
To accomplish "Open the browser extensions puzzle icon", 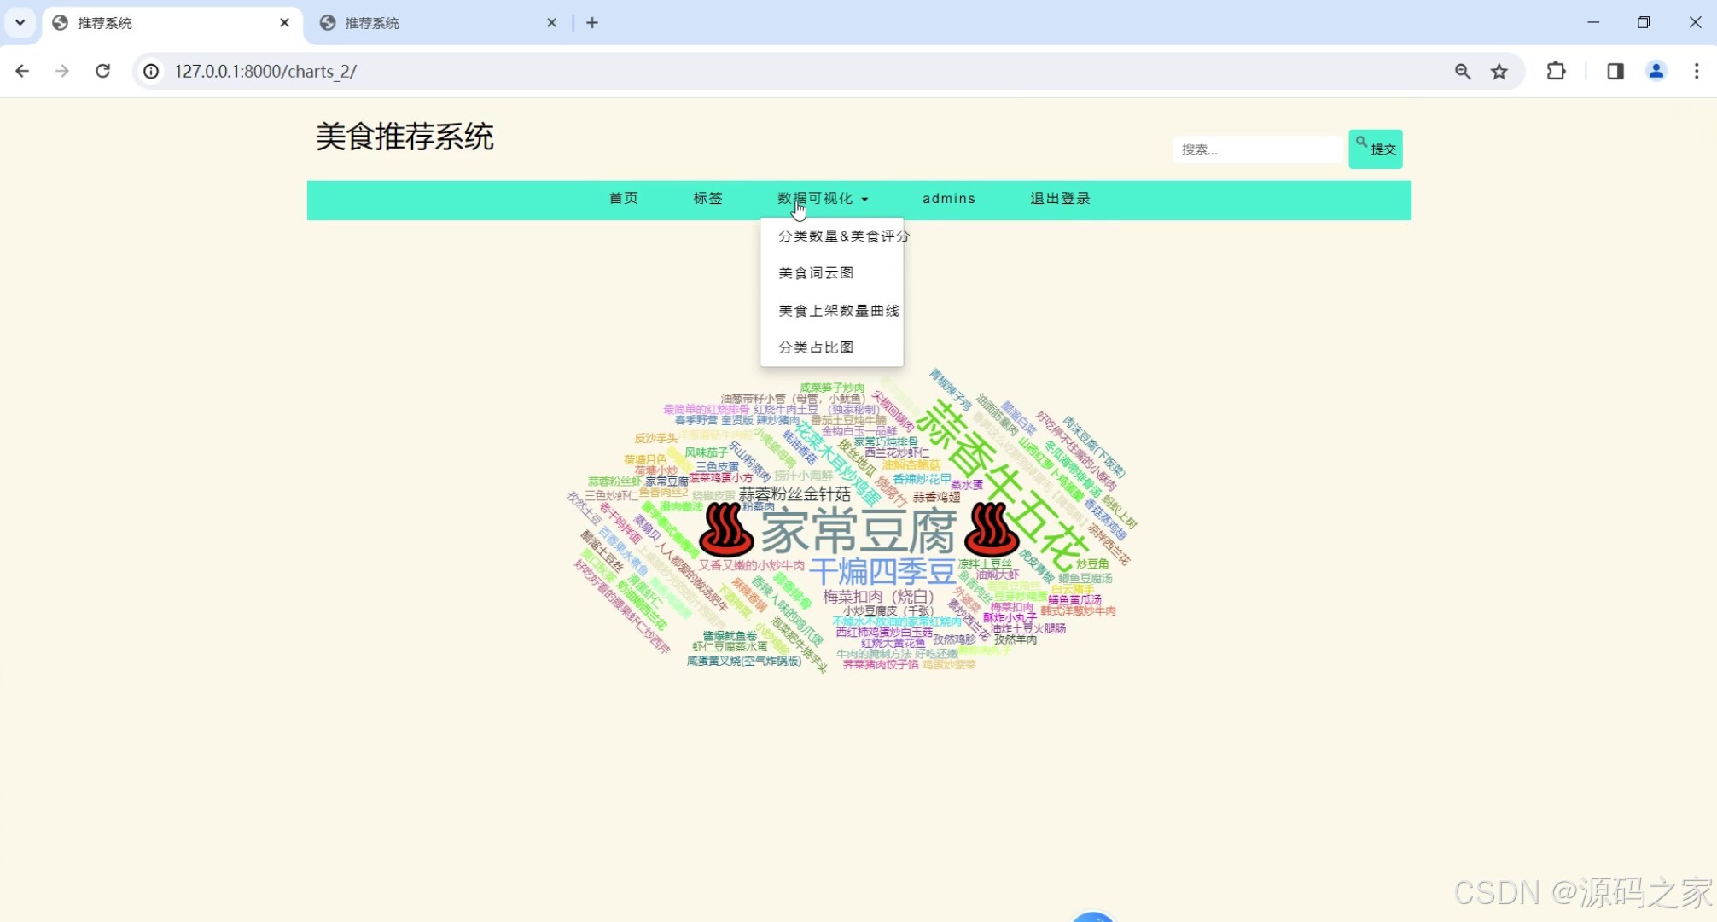I will (x=1556, y=71).
